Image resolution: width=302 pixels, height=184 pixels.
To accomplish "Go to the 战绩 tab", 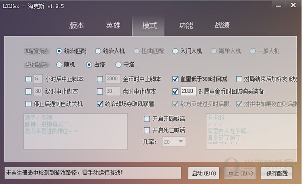I will (222, 25).
